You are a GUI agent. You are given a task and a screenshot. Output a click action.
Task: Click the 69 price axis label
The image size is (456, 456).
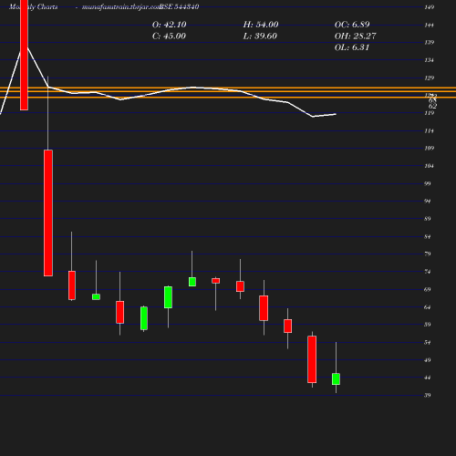click(x=428, y=289)
